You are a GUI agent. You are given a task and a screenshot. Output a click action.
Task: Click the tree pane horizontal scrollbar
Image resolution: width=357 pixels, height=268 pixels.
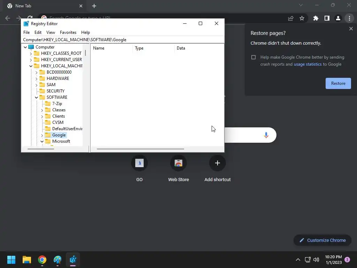[41, 149]
